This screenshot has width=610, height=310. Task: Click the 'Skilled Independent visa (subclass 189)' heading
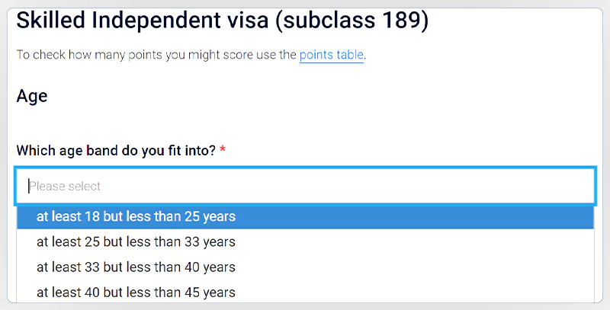click(222, 21)
